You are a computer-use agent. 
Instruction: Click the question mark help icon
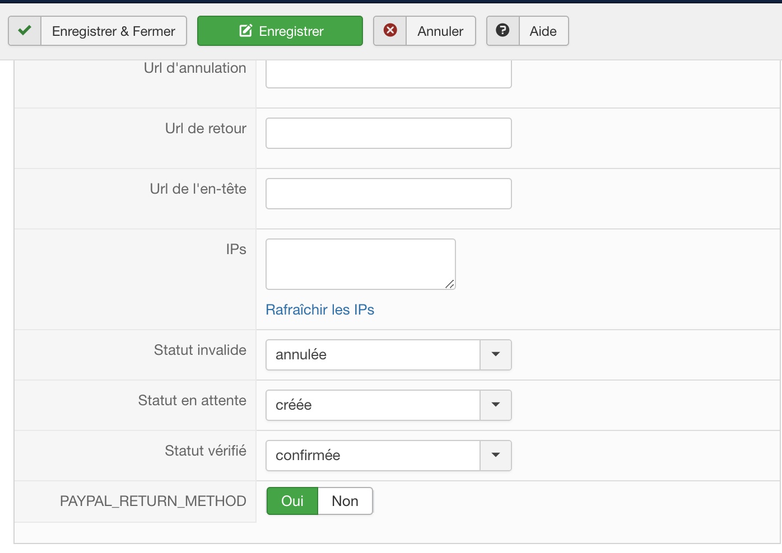[503, 31]
